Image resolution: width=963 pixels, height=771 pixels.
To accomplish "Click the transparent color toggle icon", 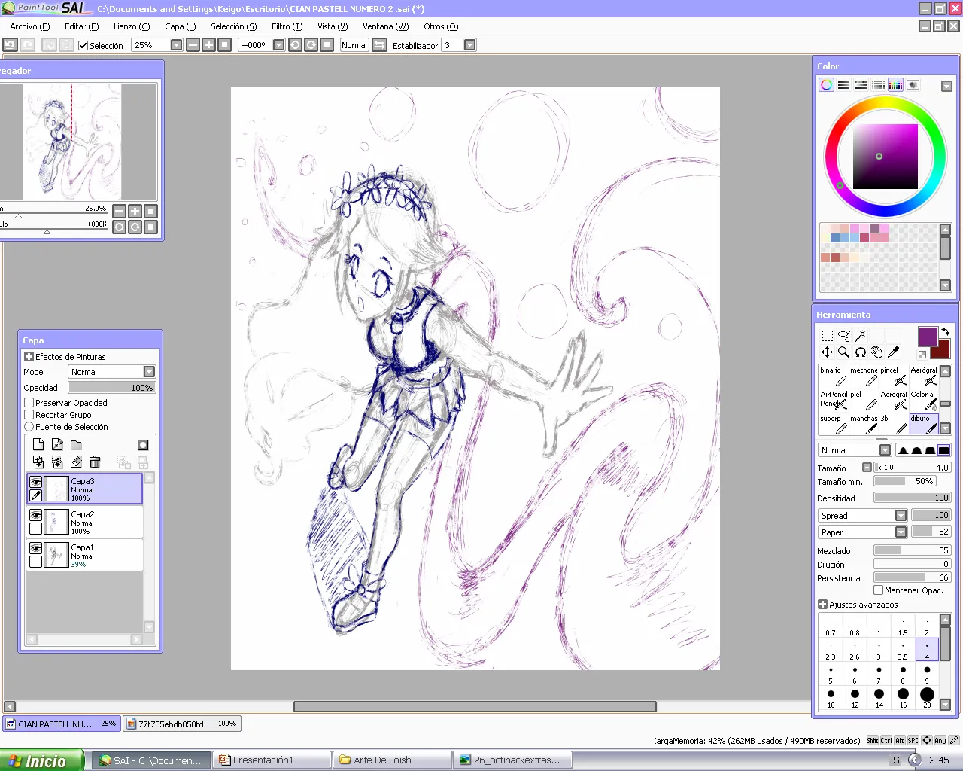I will tap(922, 354).
